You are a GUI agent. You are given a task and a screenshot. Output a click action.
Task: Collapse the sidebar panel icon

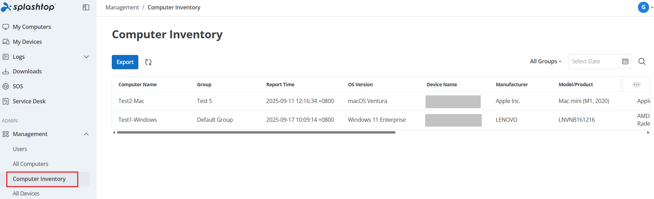tap(86, 7)
